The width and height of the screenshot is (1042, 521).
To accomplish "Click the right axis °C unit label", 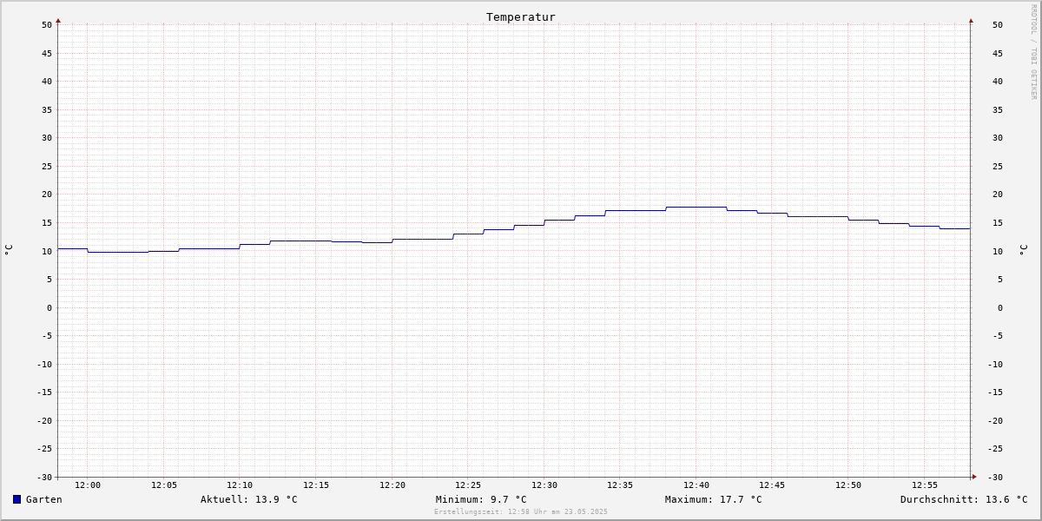I will tap(1023, 249).
